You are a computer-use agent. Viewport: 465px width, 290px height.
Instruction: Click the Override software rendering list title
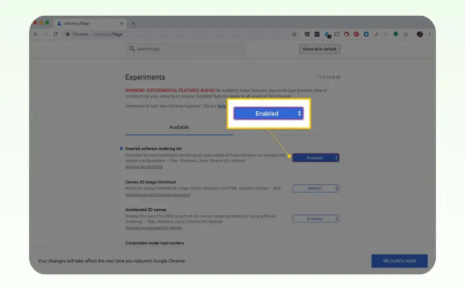click(x=153, y=148)
